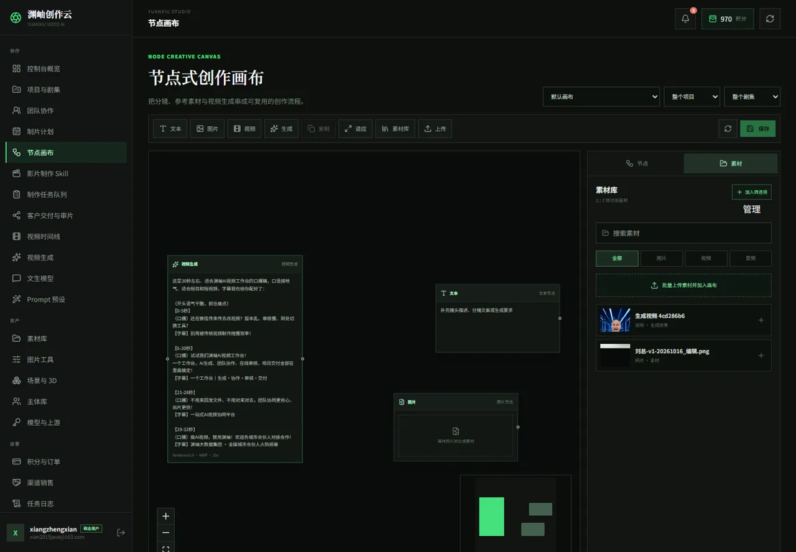Click the refresh icon in top header

pos(770,19)
